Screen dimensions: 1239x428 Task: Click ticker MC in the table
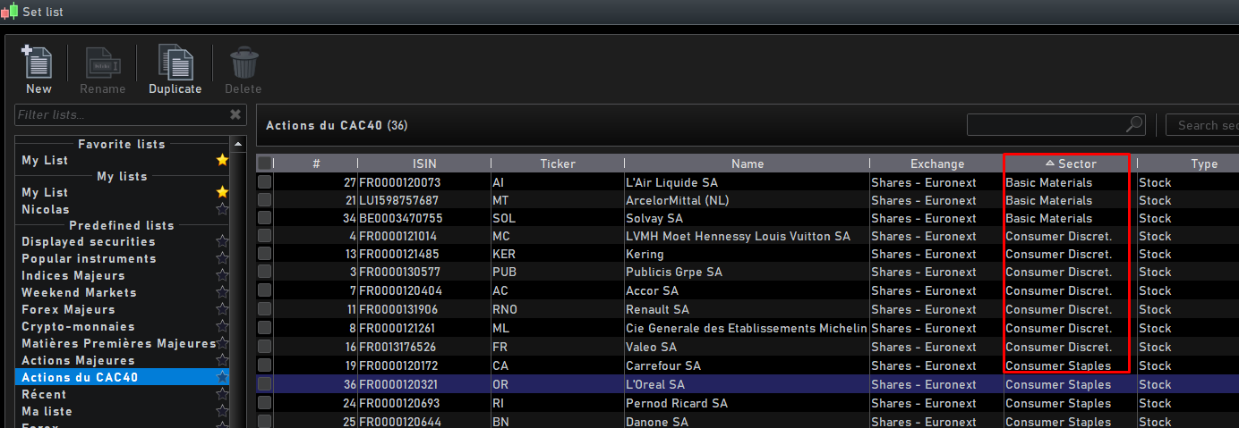(501, 236)
